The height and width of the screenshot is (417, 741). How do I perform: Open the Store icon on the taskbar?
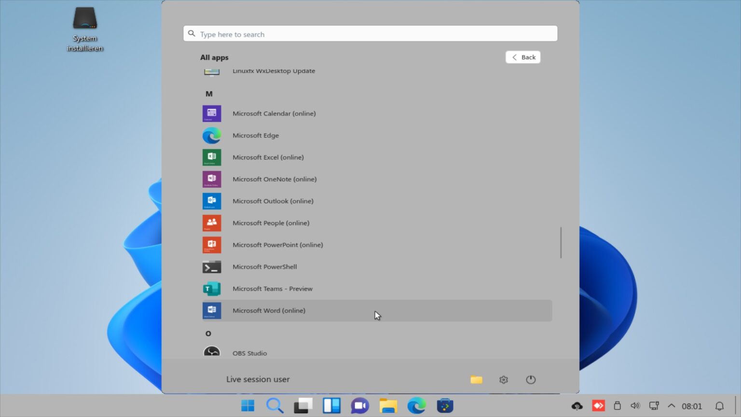(x=445, y=406)
